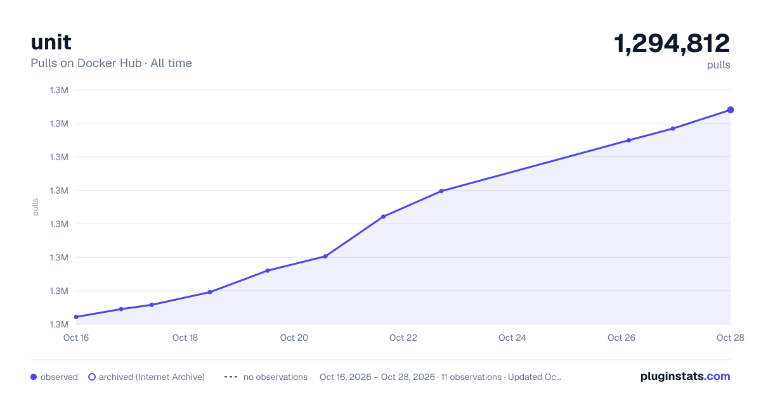Click the 'Oct 16' x-axis label

tap(76, 338)
